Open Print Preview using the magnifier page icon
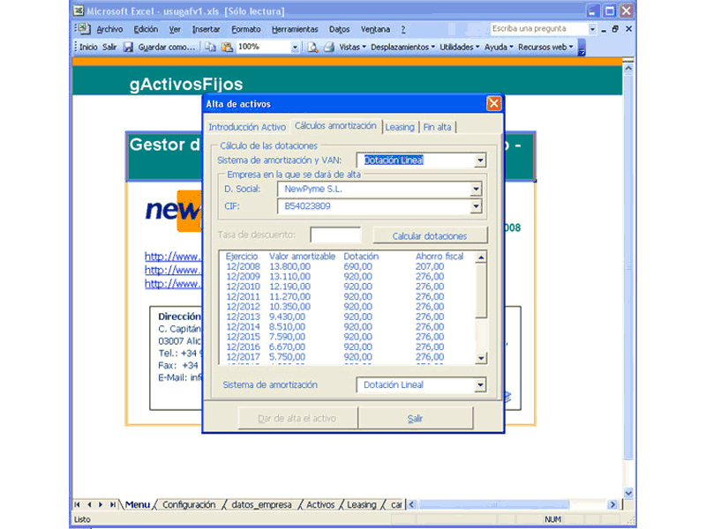The image size is (706, 529). (x=312, y=47)
